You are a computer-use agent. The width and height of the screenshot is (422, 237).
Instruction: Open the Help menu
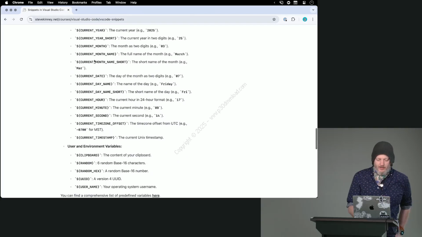coord(134,3)
